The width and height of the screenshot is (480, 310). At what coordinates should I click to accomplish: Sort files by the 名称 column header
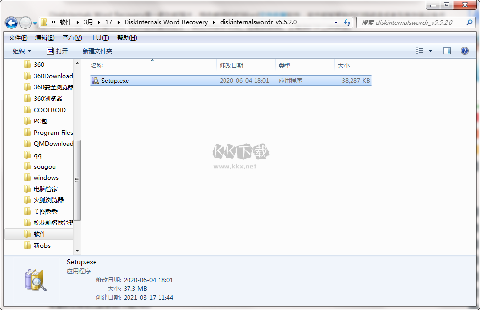click(97, 65)
